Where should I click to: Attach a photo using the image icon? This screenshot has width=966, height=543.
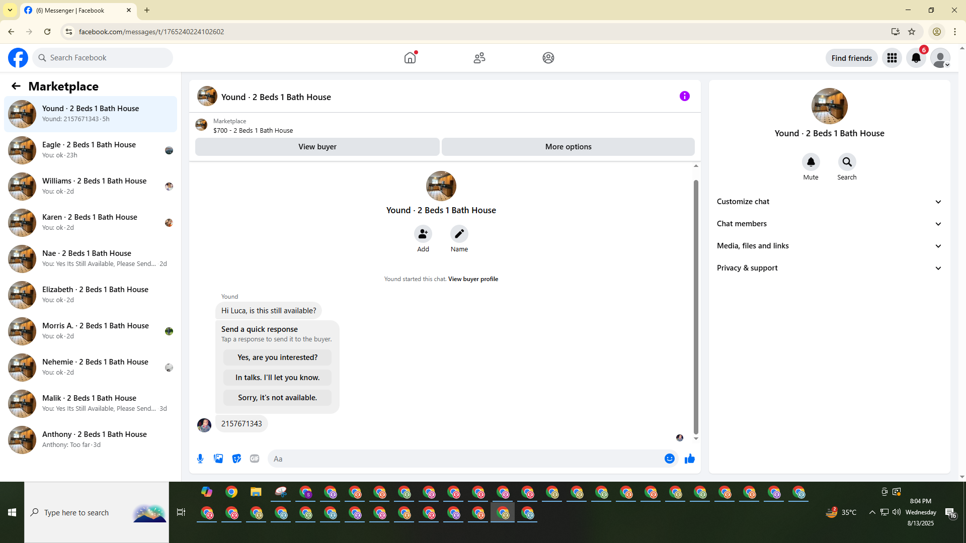[x=218, y=459]
